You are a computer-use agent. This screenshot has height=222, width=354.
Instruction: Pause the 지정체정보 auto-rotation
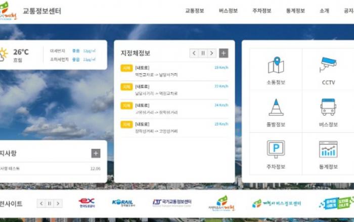pyautogui.click(x=203, y=53)
